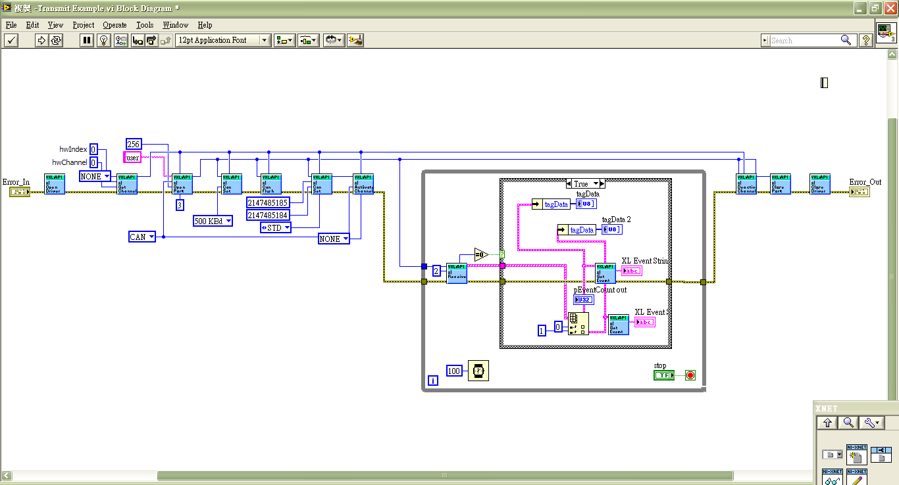
Task: Click the Pause execution button
Action: (x=87, y=40)
